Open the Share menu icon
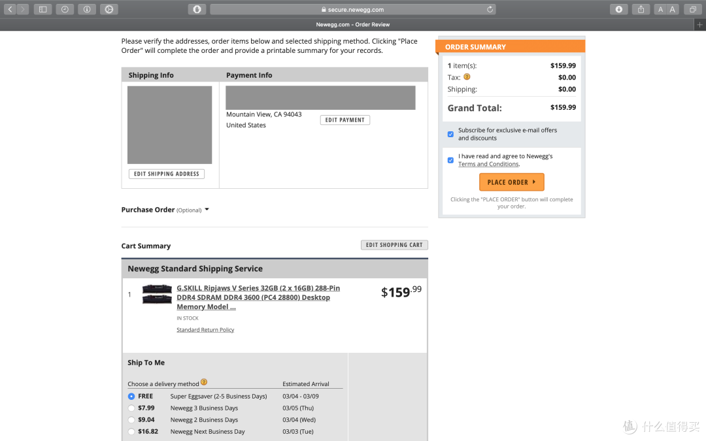Viewport: 706px width, 441px height. pos(641,9)
